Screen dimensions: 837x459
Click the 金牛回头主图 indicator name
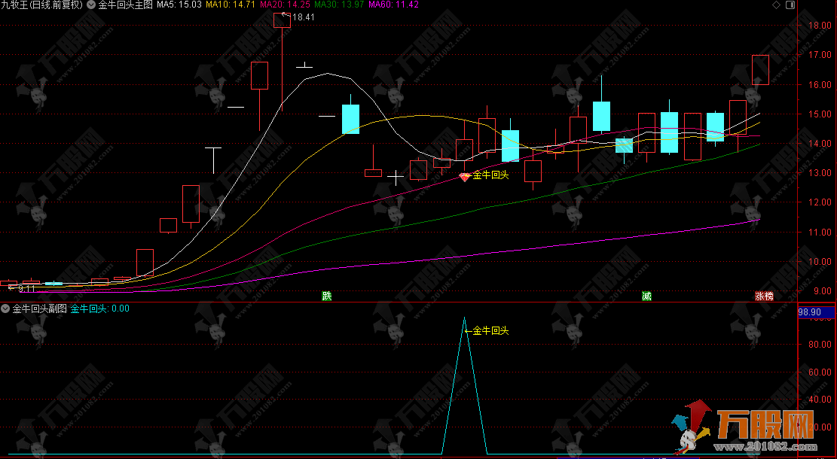[x=126, y=5]
